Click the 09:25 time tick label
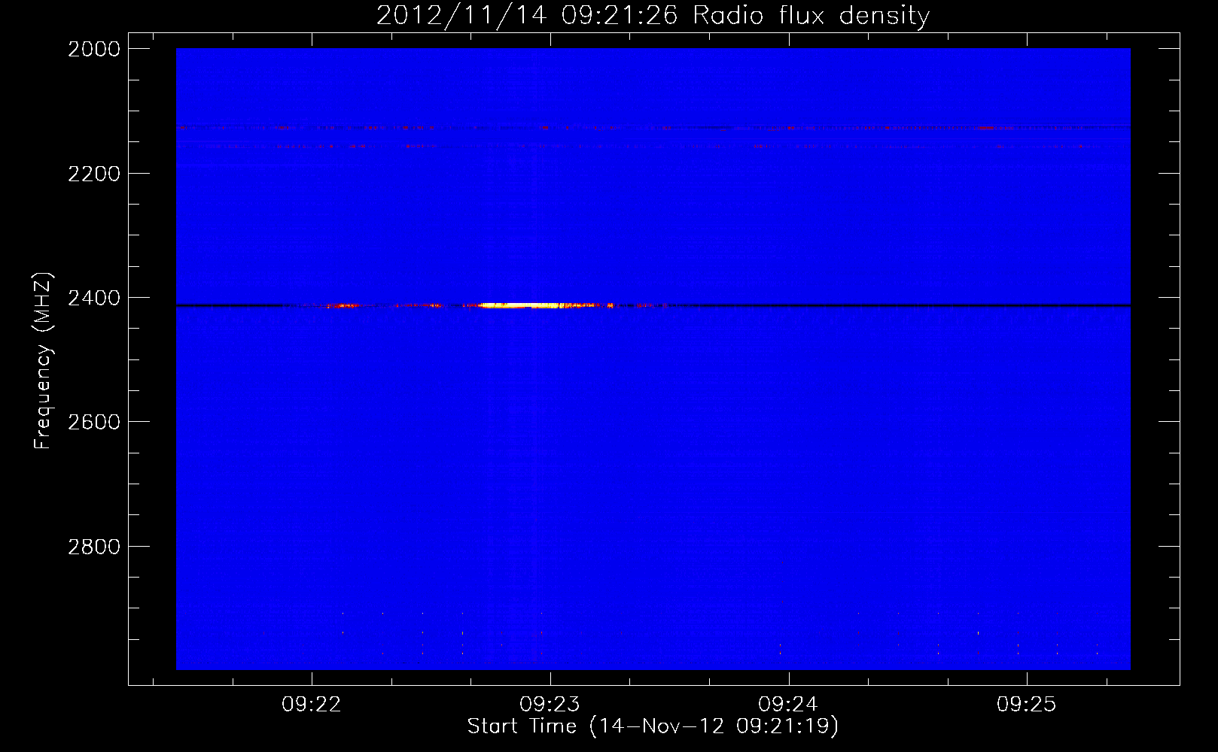 [x=1027, y=704]
